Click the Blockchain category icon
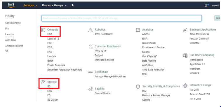Image resolution: width=221 pixels, height=107 pixels. click(x=90, y=72)
